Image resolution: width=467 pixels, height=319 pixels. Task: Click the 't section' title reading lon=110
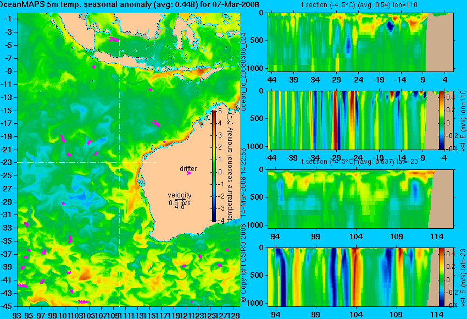click(360, 5)
